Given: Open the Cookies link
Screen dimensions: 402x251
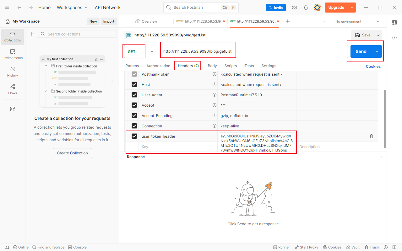Looking at the screenshot, I should point(373,67).
